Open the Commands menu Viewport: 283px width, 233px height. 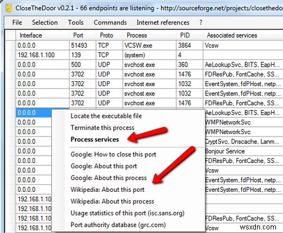point(110,22)
